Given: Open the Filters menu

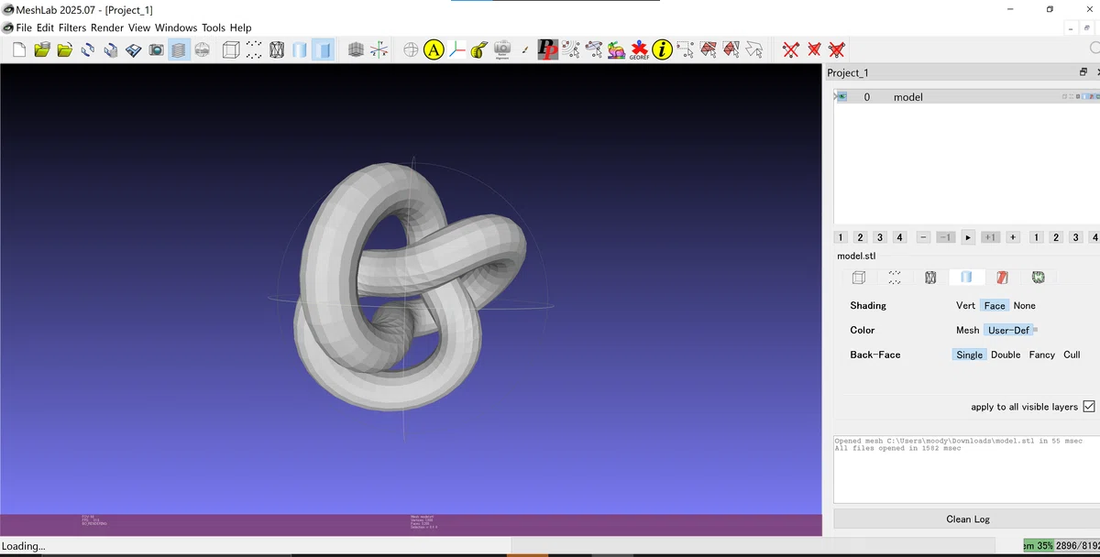Looking at the screenshot, I should coord(71,28).
